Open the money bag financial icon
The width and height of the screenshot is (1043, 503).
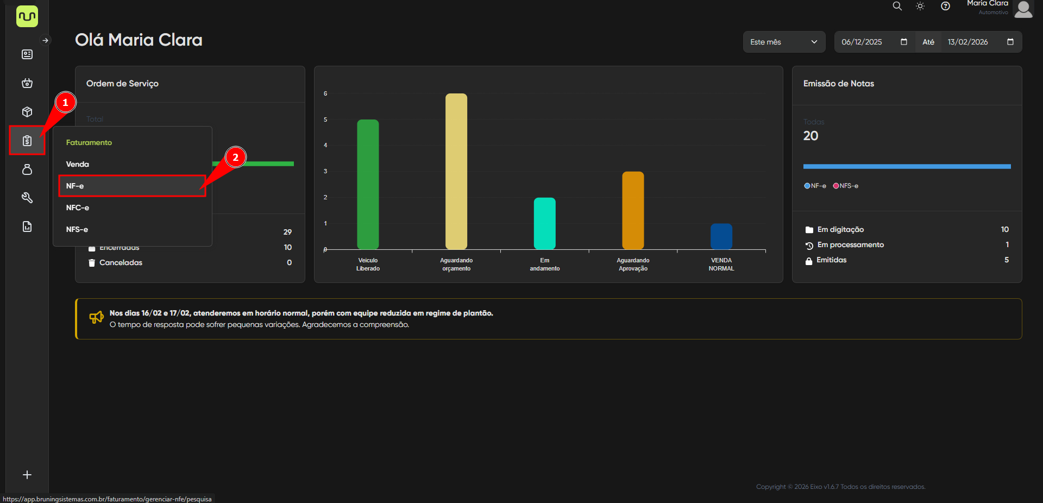pyautogui.click(x=27, y=169)
